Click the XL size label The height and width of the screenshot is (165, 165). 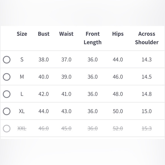[x=22, y=111]
